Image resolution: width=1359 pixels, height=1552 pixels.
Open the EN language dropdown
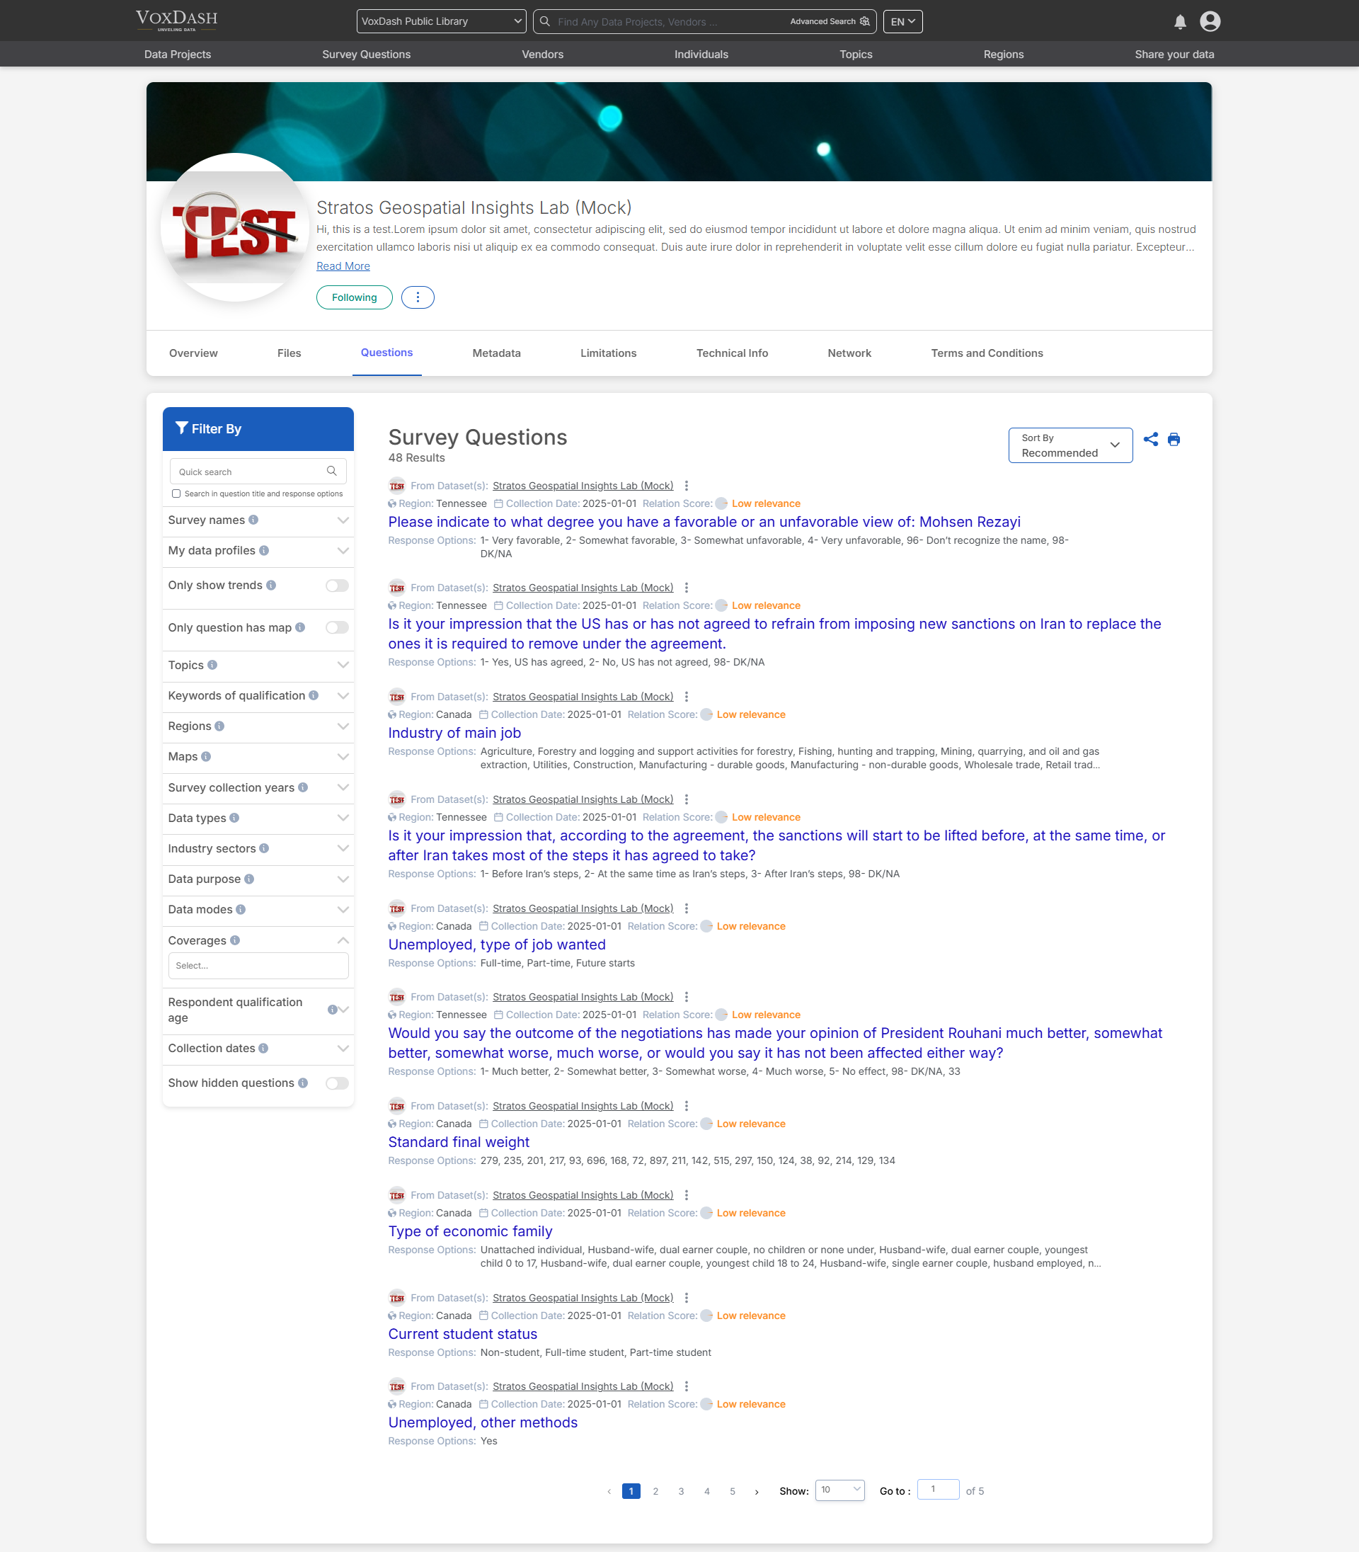(x=902, y=21)
